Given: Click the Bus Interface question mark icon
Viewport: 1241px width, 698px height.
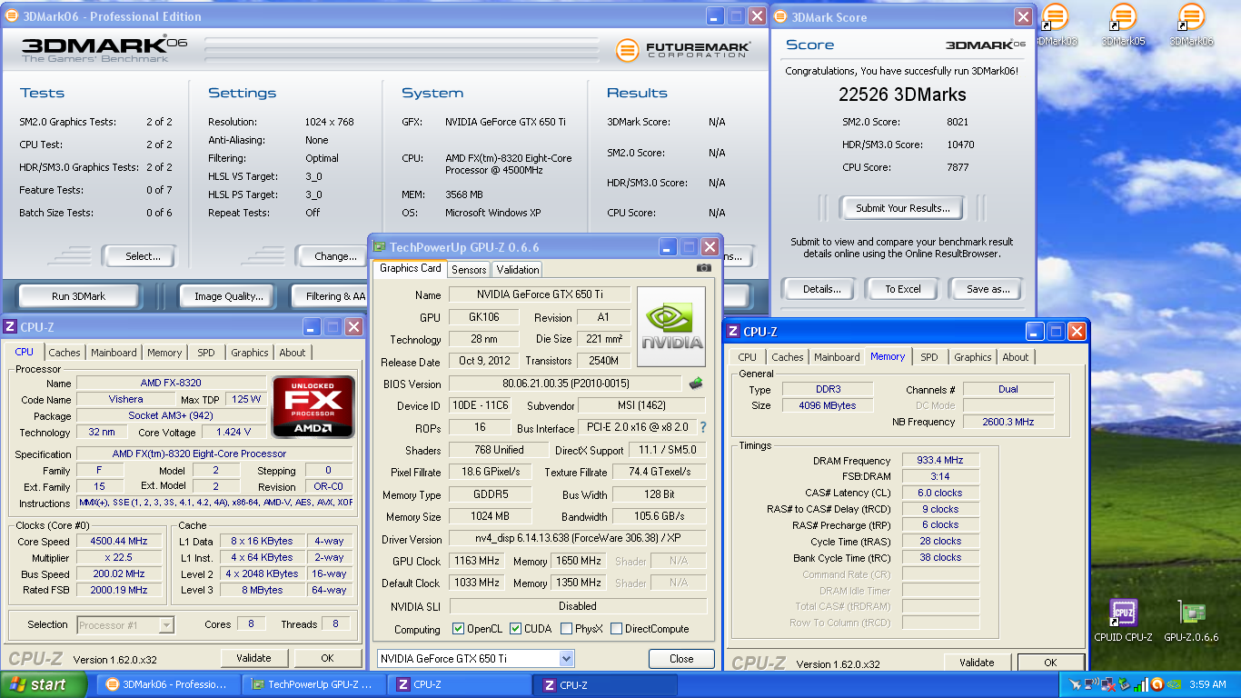Looking at the screenshot, I should point(702,427).
